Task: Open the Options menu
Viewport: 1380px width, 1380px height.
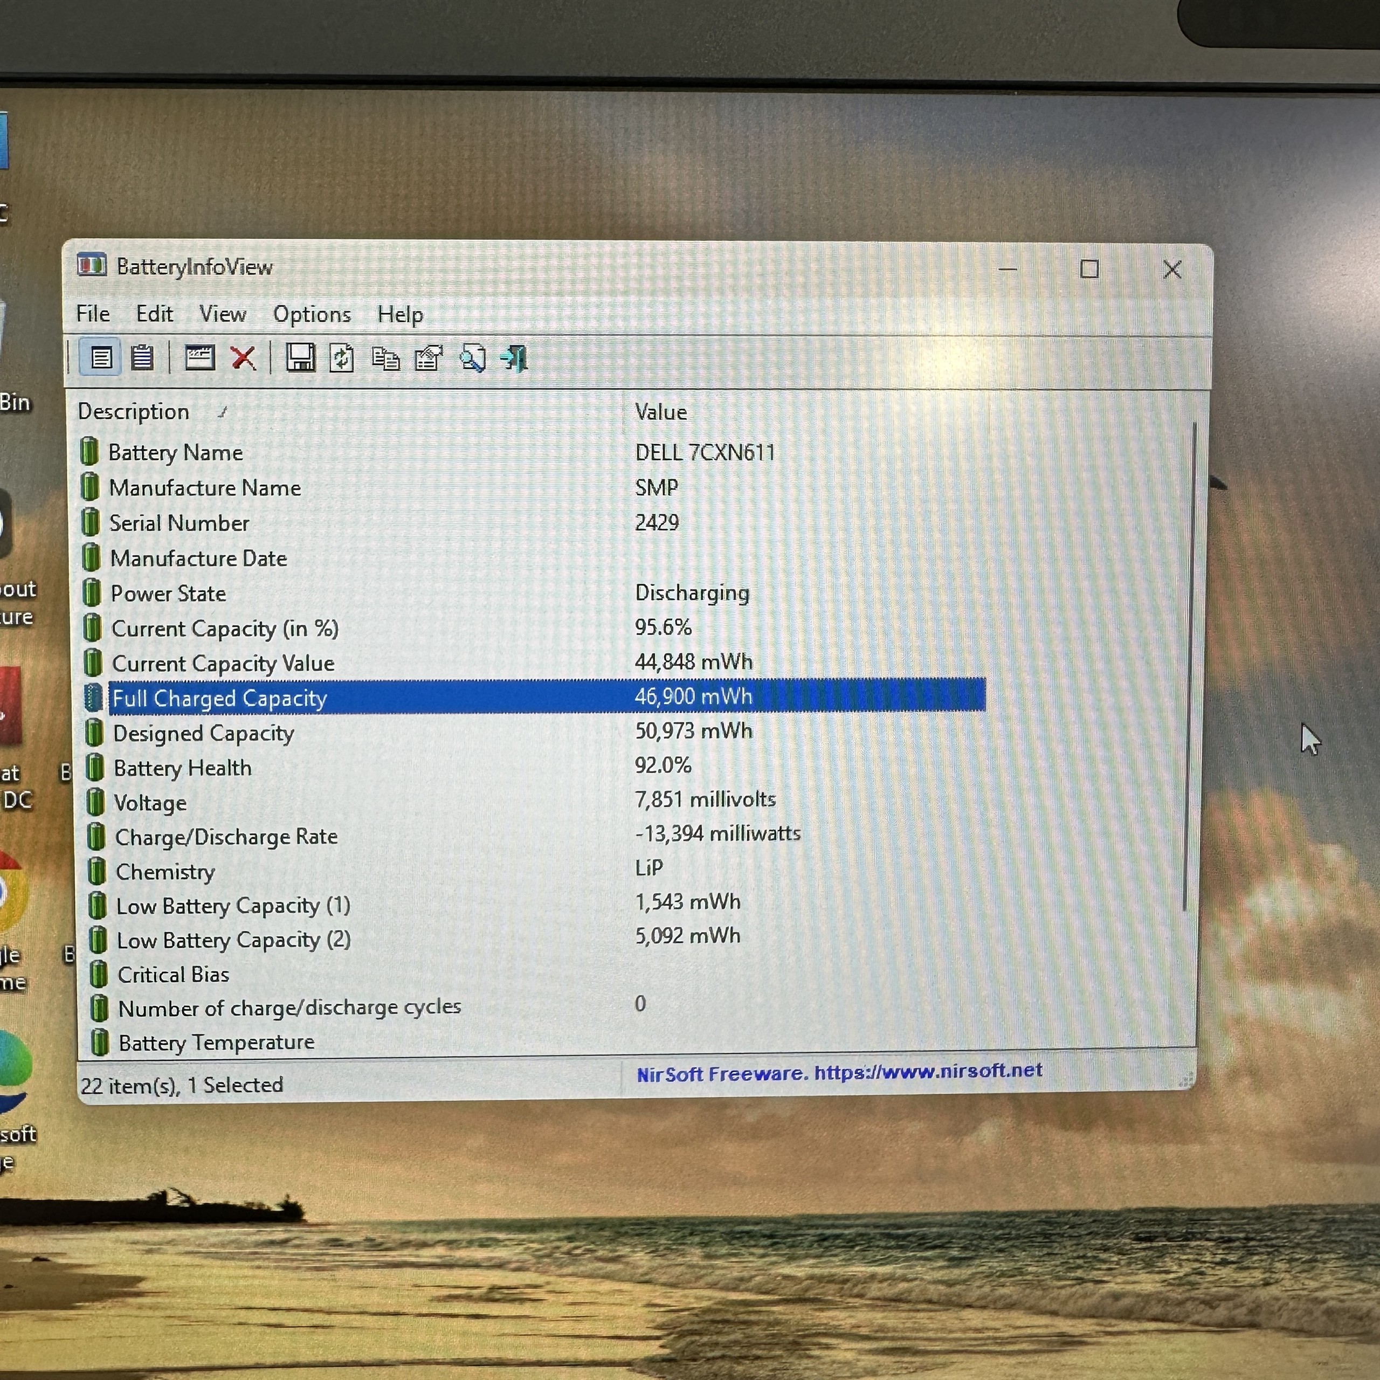Action: click(x=312, y=314)
